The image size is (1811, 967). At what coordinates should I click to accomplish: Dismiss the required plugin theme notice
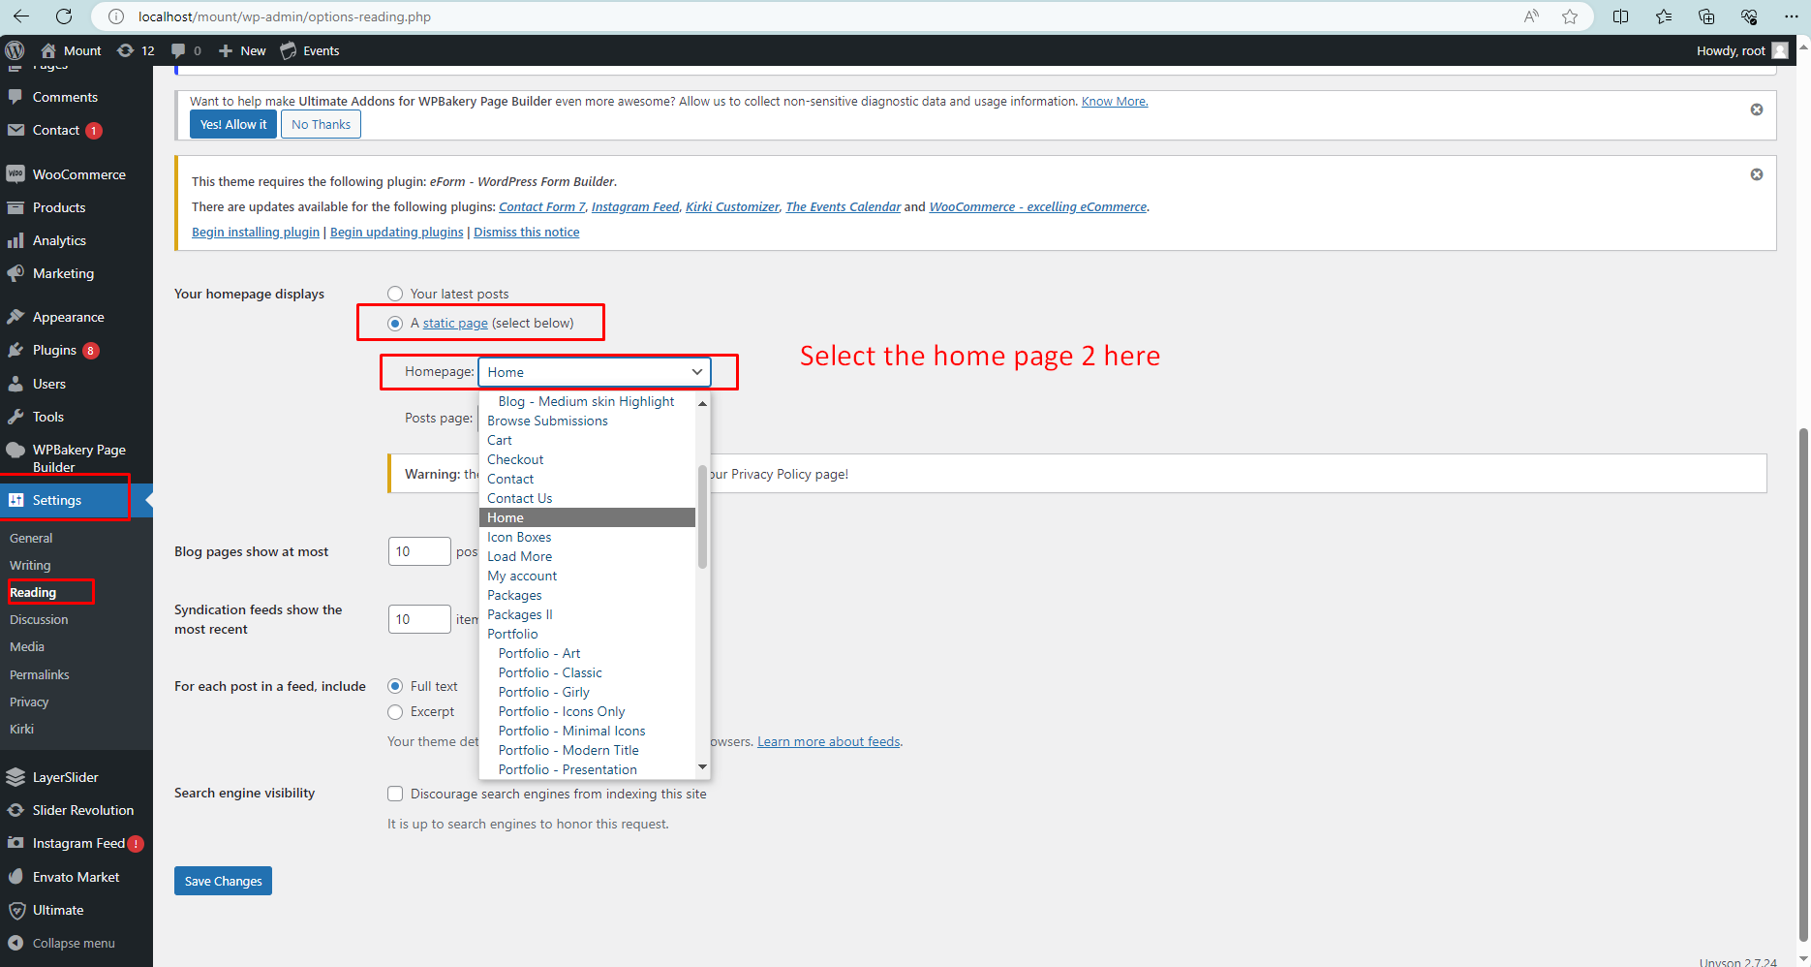pyautogui.click(x=1757, y=174)
